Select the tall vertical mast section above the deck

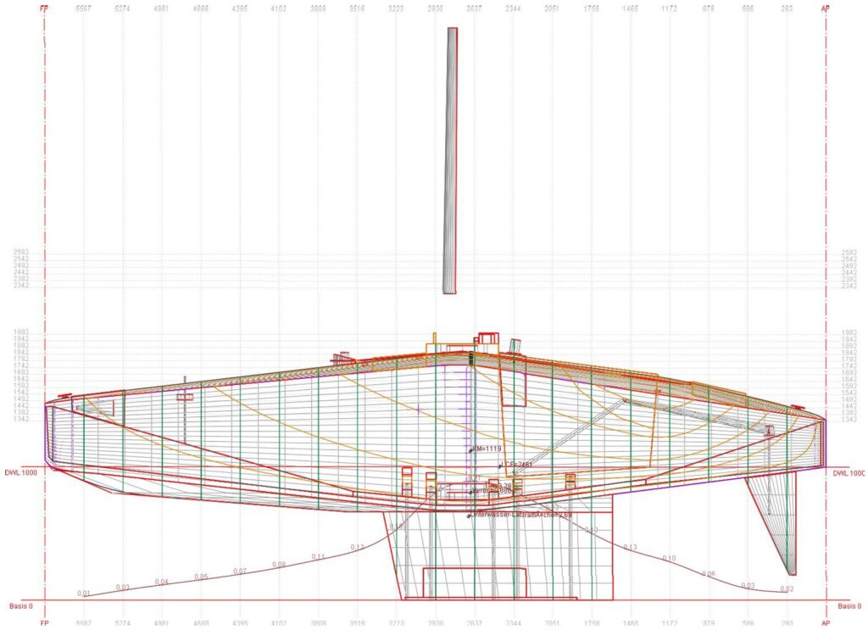tap(451, 160)
